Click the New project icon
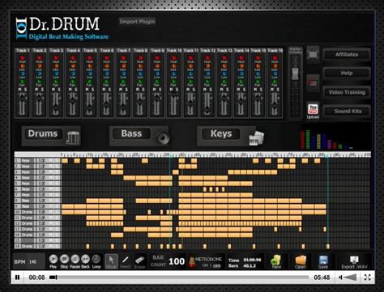The width and height of the screenshot is (384, 292). (276, 260)
